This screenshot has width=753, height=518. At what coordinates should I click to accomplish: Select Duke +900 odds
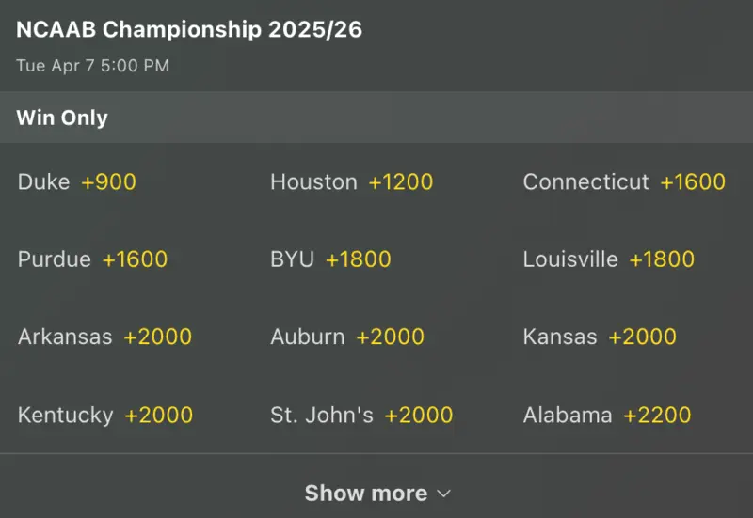pyautogui.click(x=77, y=182)
